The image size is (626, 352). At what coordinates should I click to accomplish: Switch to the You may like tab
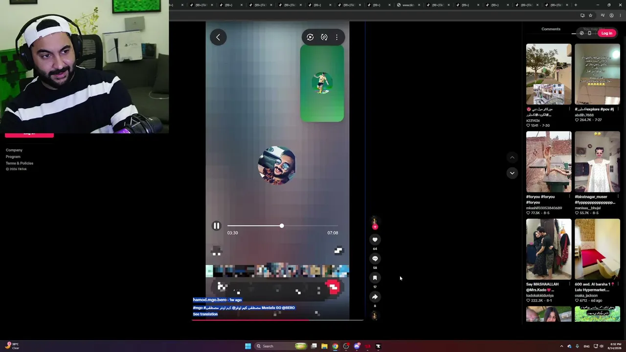pos(593,29)
